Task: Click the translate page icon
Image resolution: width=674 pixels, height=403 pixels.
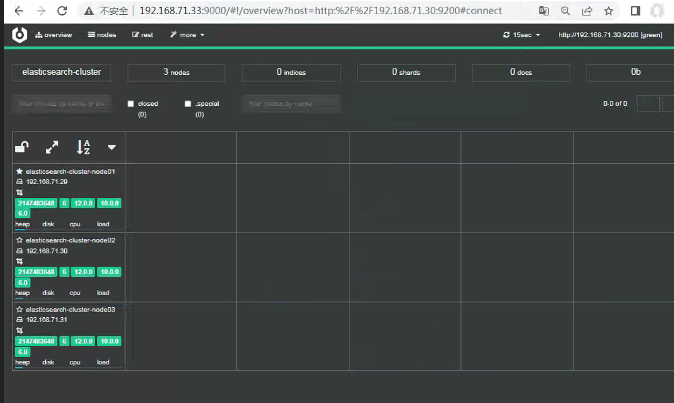Action: point(544,11)
